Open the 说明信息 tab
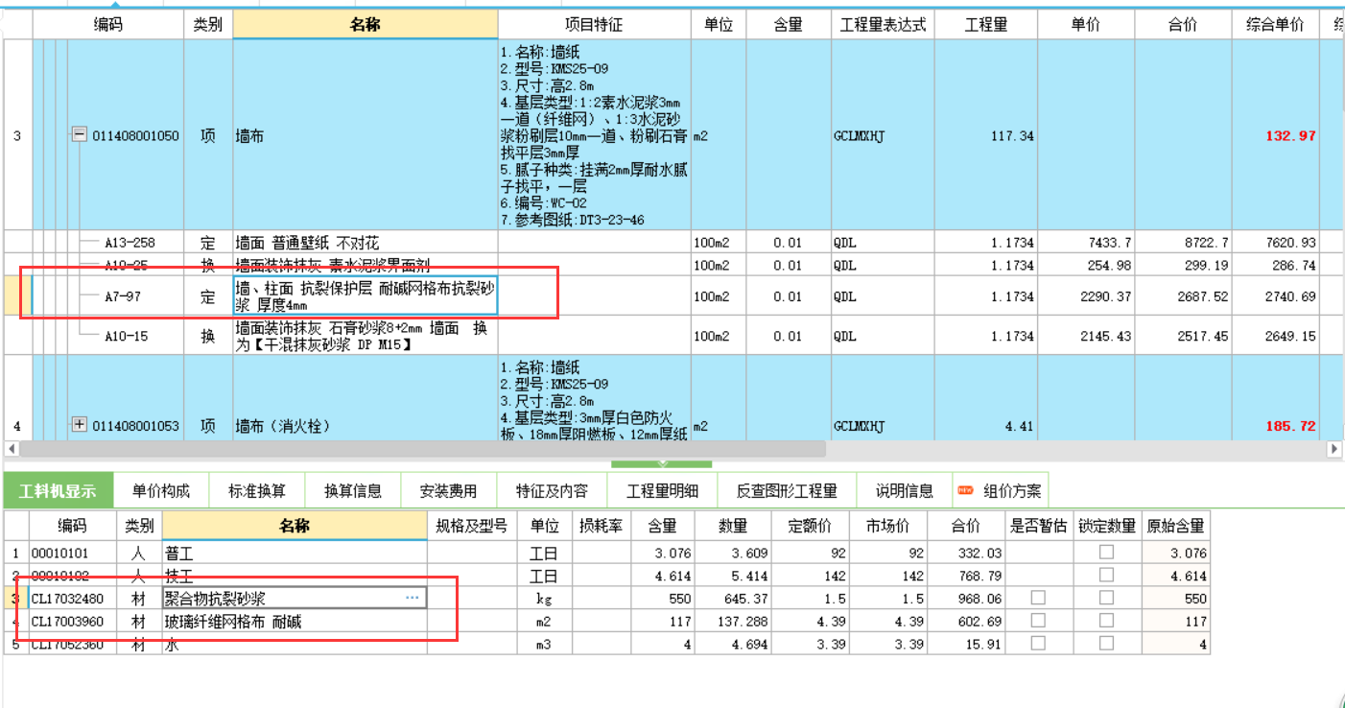Screen dimensions: 1345x708 click(x=905, y=490)
